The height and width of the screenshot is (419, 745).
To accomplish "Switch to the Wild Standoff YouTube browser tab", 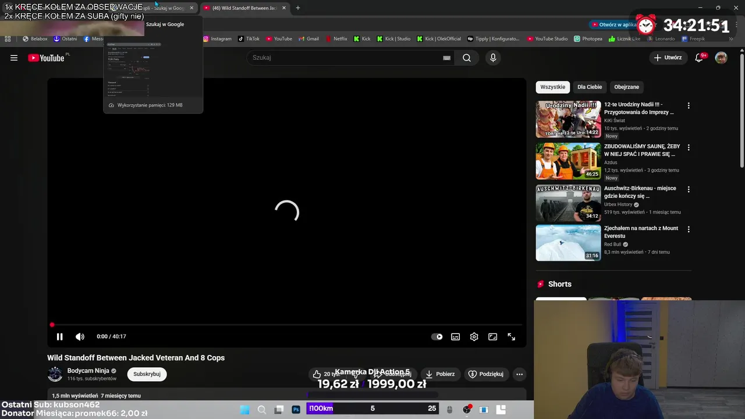I will (x=244, y=8).
